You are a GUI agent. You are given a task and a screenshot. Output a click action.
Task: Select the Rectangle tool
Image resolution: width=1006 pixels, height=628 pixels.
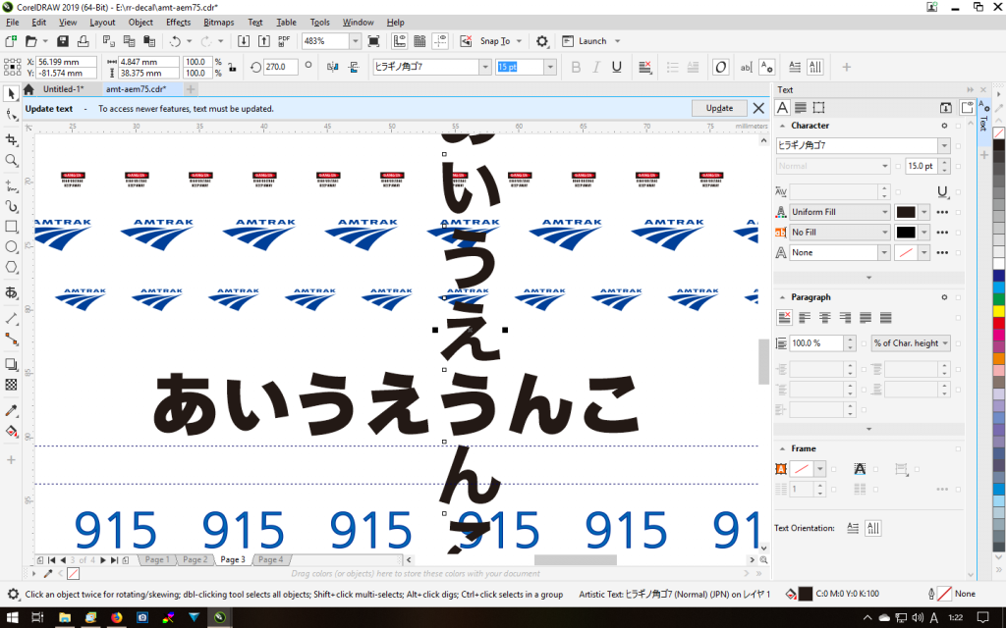point(11,227)
